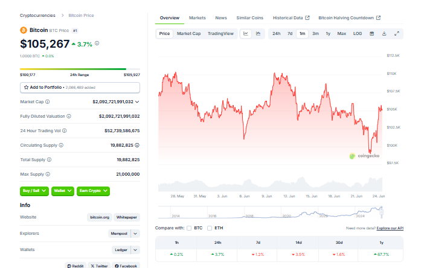Viewport: 421px width, 268px height.
Task: Click the download chart icon
Action: 384,34
